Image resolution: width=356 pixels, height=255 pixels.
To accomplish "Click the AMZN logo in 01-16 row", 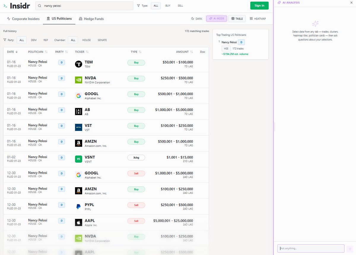I will tap(79, 143).
